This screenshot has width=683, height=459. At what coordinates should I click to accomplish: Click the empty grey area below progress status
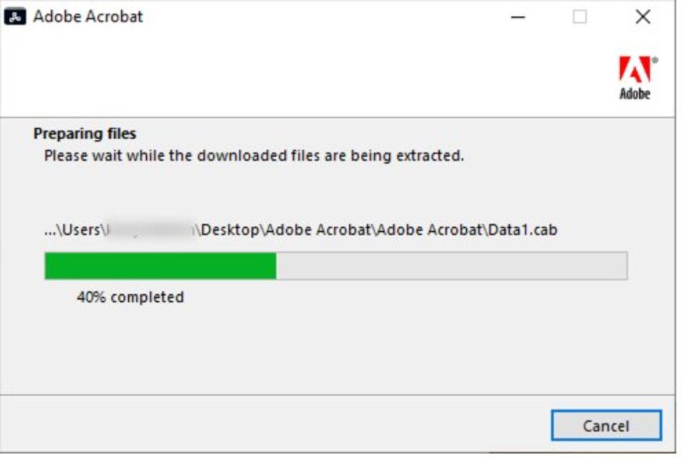(341, 350)
